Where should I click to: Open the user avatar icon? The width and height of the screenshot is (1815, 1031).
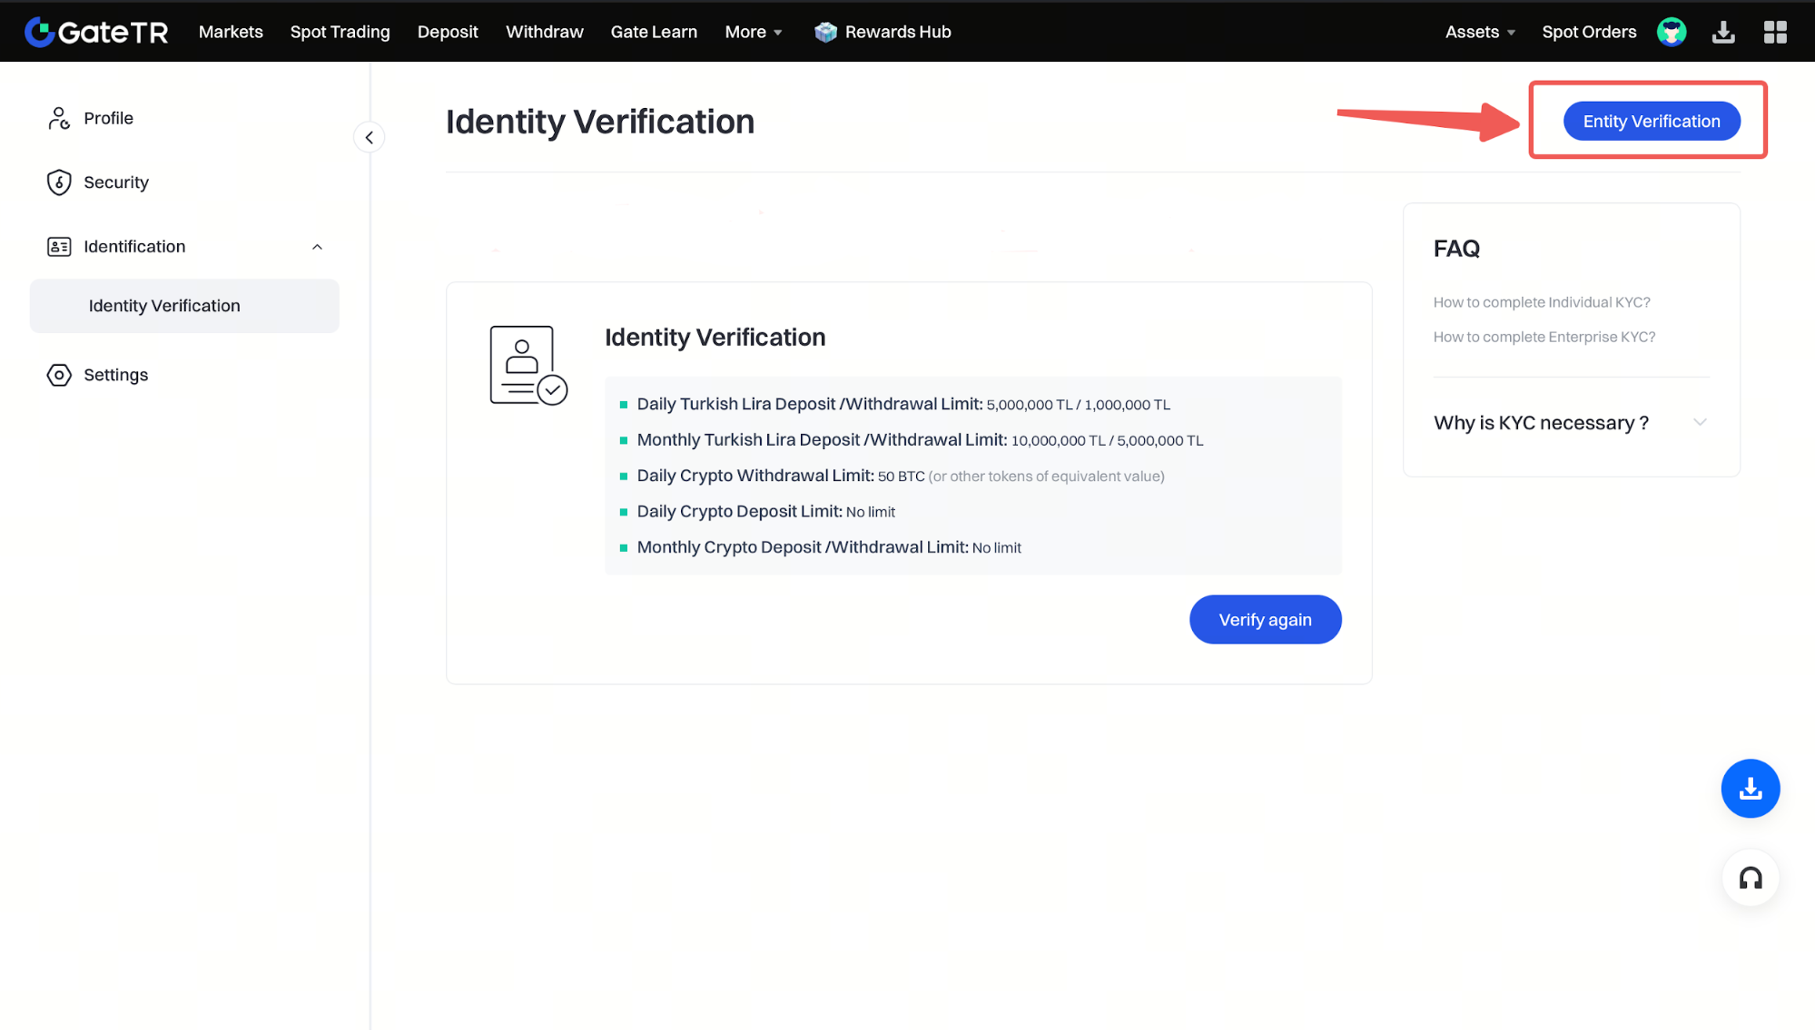point(1672,32)
